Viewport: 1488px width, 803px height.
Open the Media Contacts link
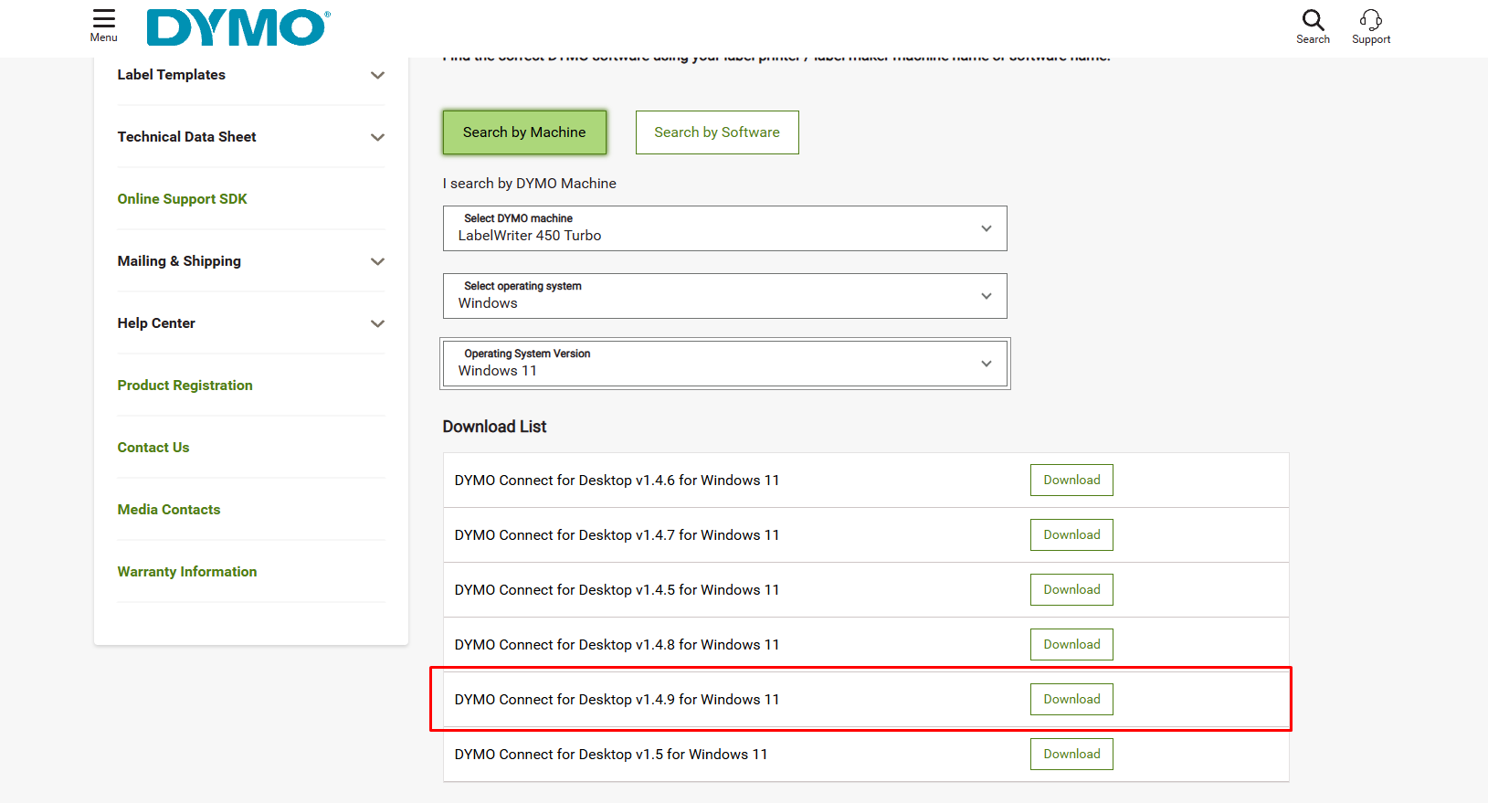[x=169, y=510]
